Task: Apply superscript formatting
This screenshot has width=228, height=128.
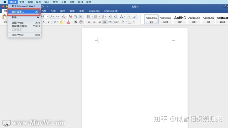Action: pyautogui.click(x=49, y=22)
